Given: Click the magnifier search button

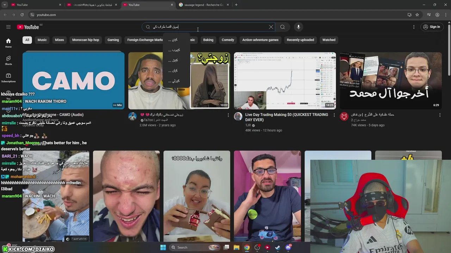Looking at the screenshot, I should point(283,27).
